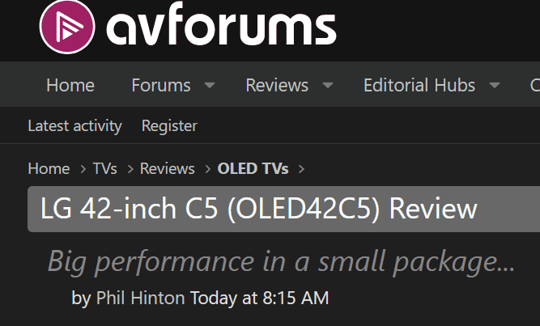The height and width of the screenshot is (326, 540).
Task: Expand the Reviews dropdown arrow
Action: tap(328, 85)
